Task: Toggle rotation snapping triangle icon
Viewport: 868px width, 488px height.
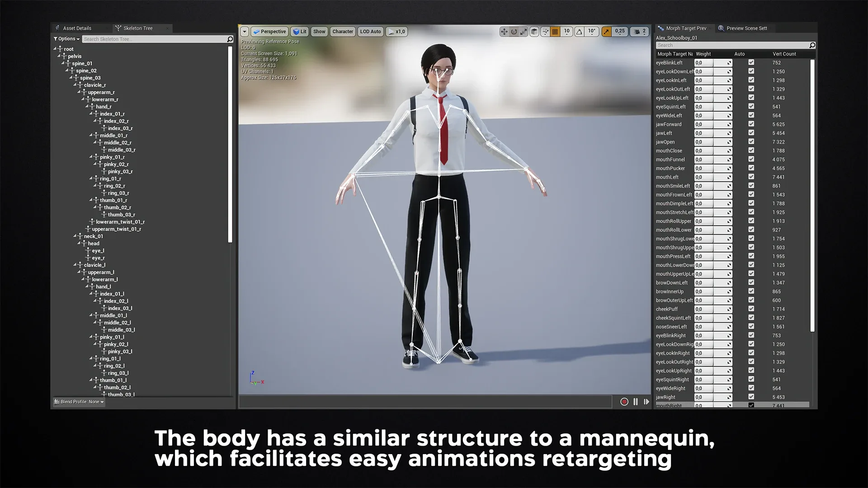Action: 579,32
